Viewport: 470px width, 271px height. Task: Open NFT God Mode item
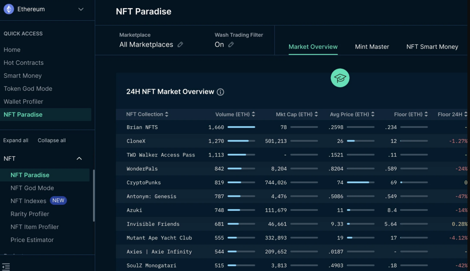click(32, 188)
